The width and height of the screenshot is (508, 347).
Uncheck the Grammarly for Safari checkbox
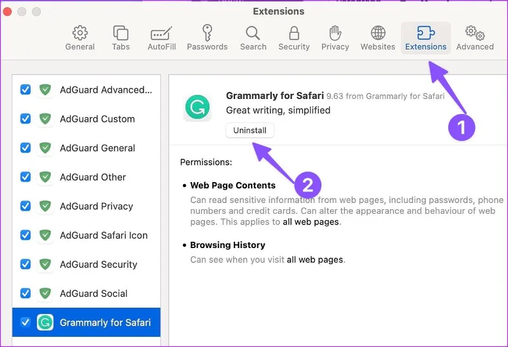[25, 322]
